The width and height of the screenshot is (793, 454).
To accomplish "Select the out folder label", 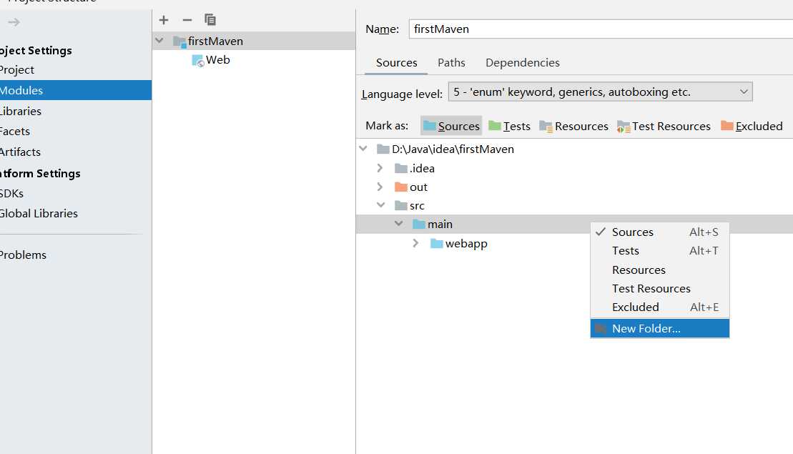I will point(418,187).
